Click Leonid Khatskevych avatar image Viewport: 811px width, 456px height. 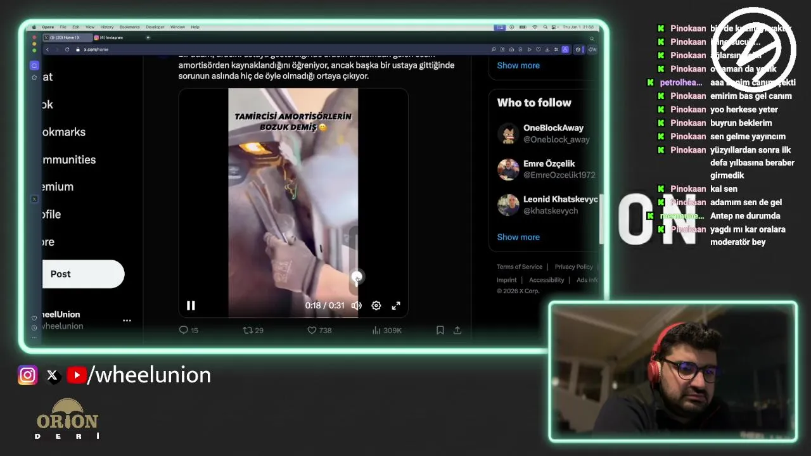(508, 205)
